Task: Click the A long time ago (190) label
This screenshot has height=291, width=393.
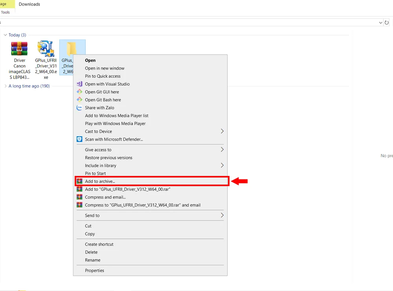Action: (x=29, y=86)
